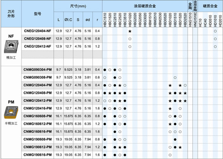
Task: Select model CNMG120408-PM
Action: click(38, 93)
